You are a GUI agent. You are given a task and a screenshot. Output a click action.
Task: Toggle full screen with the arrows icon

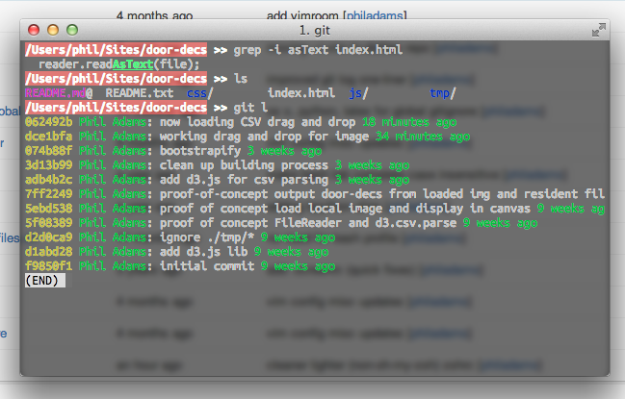coord(599,30)
